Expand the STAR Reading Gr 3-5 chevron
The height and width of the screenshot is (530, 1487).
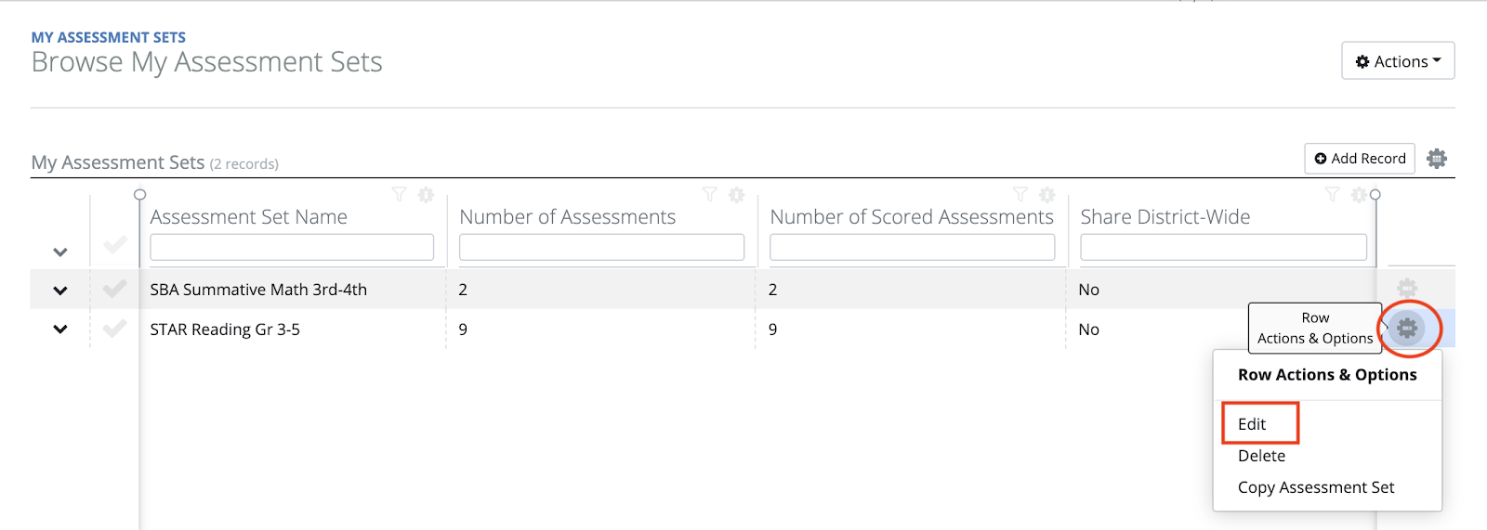click(60, 330)
